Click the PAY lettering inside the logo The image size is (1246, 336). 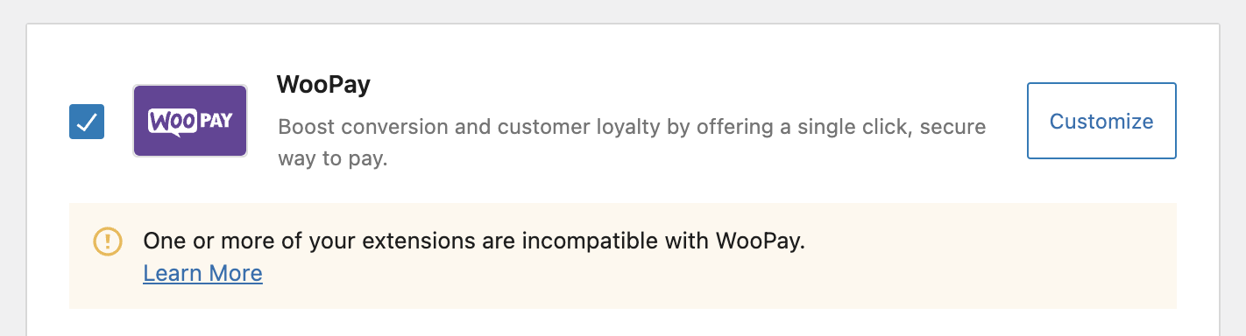pyautogui.click(x=215, y=121)
